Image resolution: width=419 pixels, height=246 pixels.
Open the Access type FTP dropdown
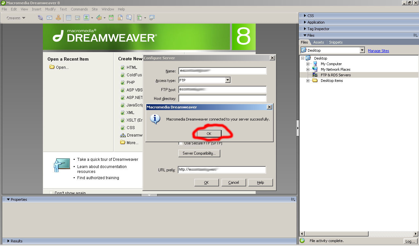coord(228,80)
